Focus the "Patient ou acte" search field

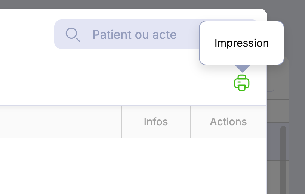(142, 35)
